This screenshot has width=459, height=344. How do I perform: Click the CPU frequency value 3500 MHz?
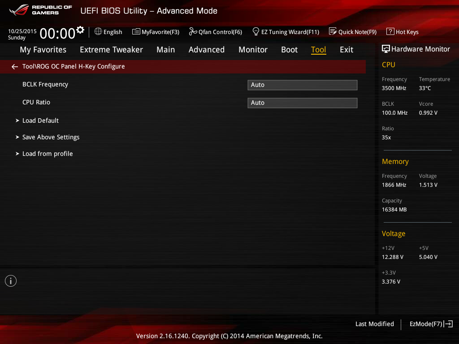pyautogui.click(x=394, y=88)
